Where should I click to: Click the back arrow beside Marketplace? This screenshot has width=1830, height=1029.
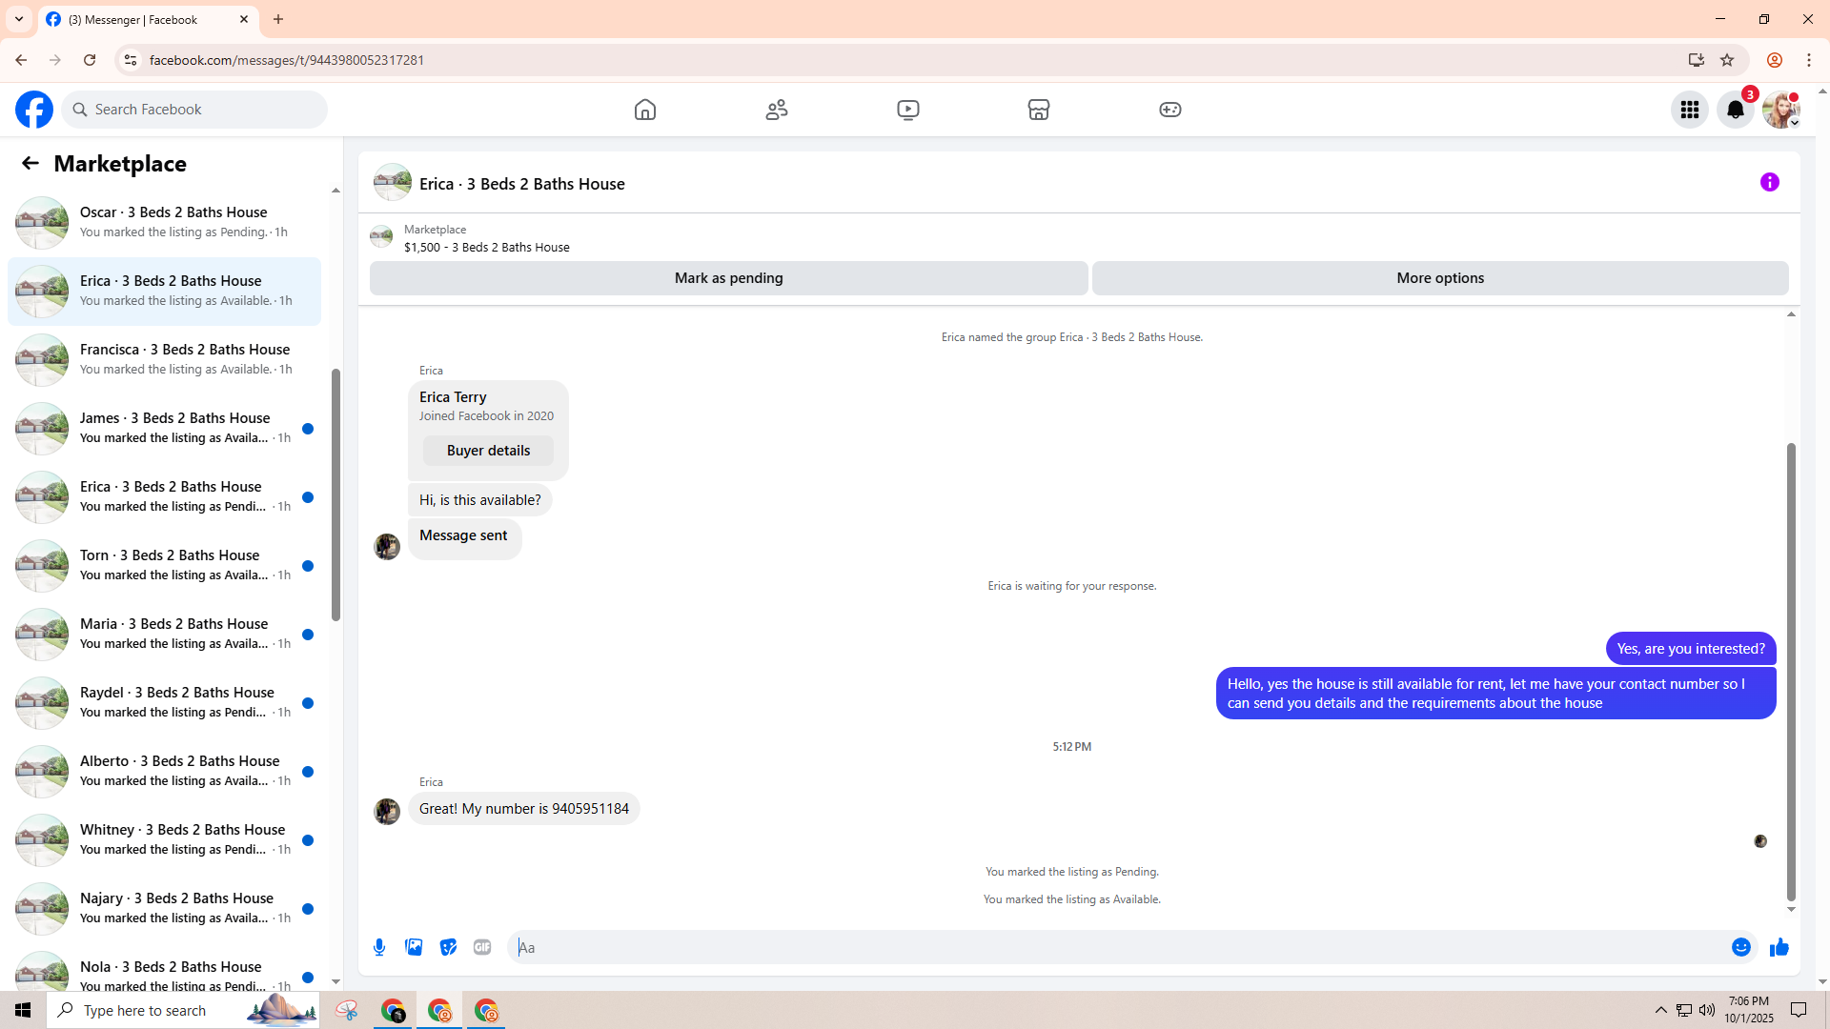pos(30,163)
